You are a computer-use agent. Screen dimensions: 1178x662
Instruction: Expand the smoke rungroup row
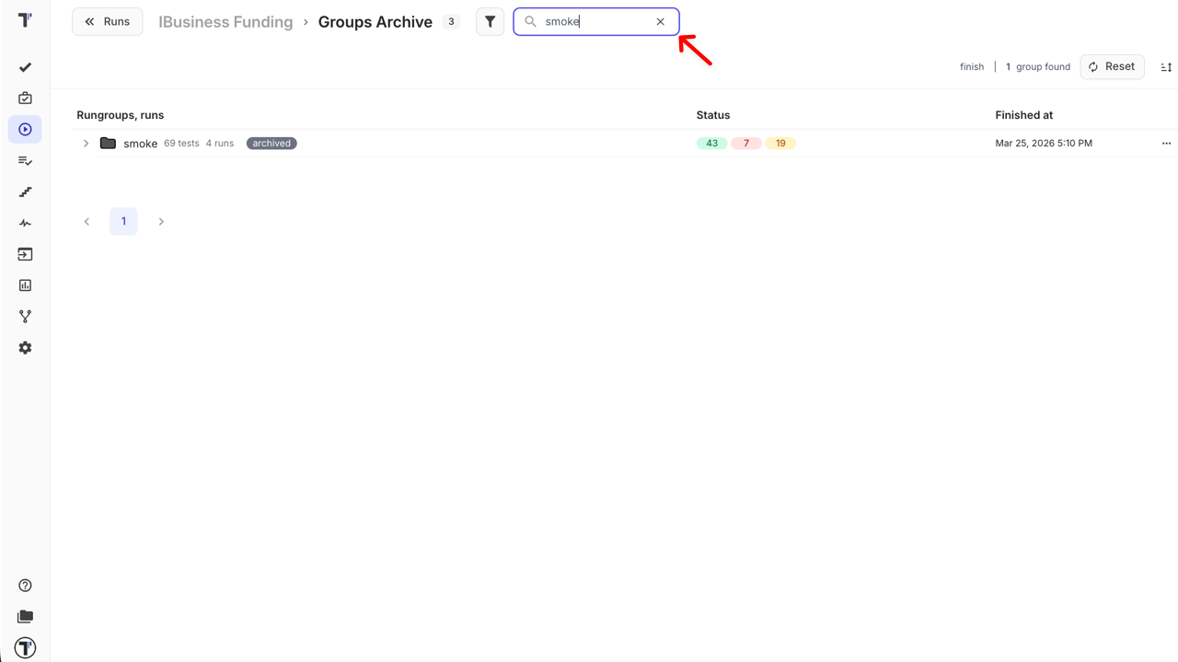point(86,144)
